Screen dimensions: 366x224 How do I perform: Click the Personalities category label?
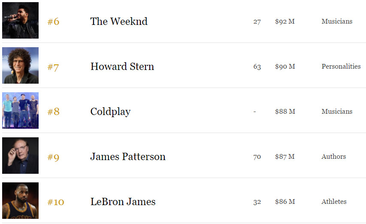[341, 66]
